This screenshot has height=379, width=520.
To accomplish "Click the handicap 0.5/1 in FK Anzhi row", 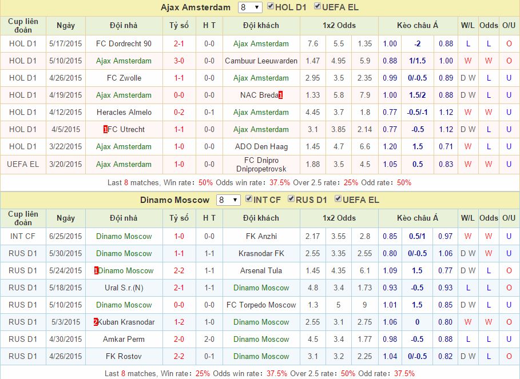I will click(x=418, y=237).
